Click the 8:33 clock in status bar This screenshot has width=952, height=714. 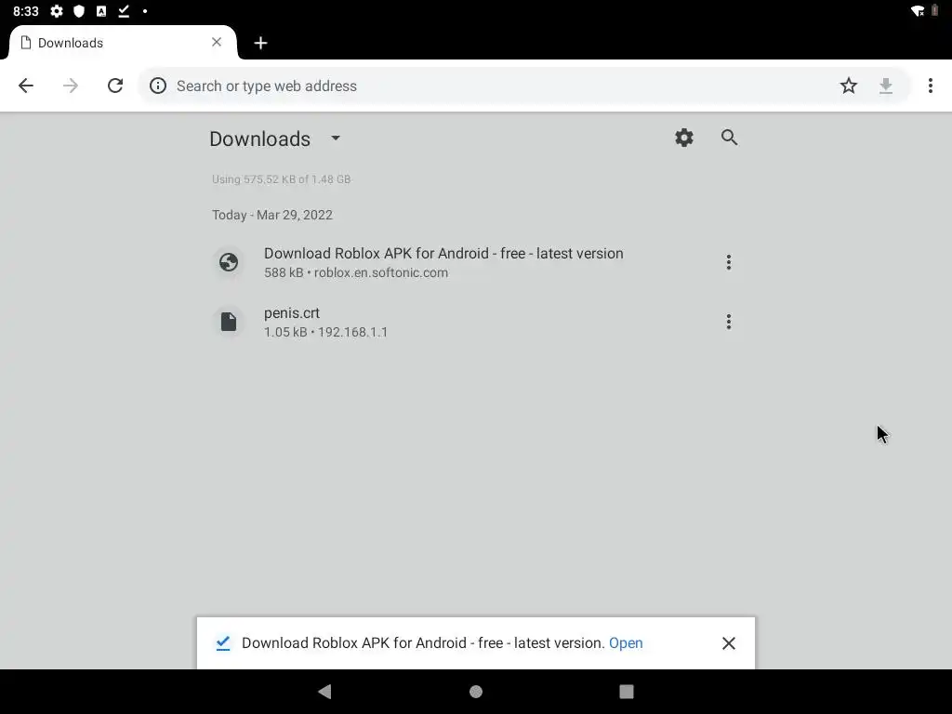[x=25, y=11]
